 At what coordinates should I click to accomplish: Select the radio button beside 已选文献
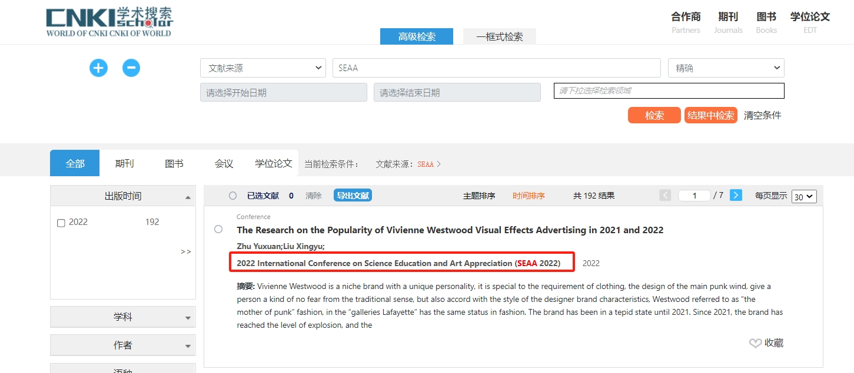(232, 196)
